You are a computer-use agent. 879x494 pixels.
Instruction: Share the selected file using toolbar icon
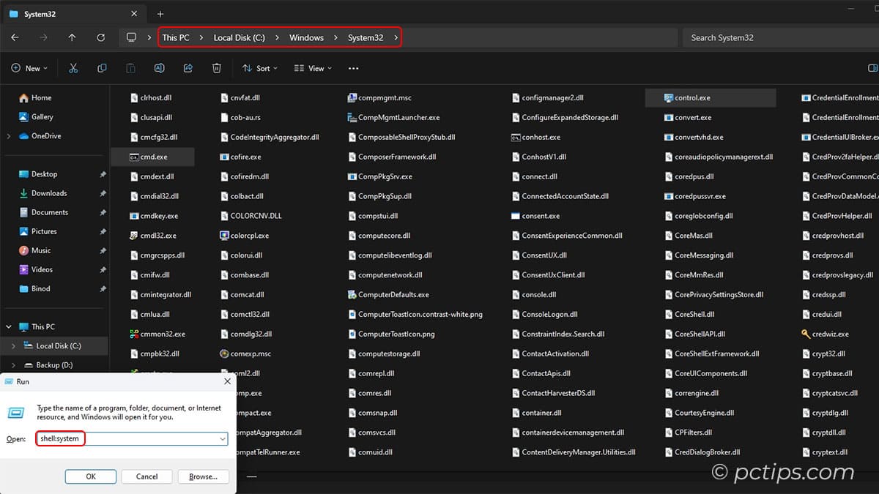188,67
